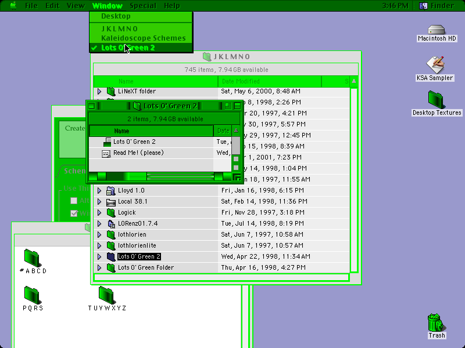Screen dimensions: 465x348
Task: Select the KSA Sampler desktop icon
Action: [x=435, y=64]
